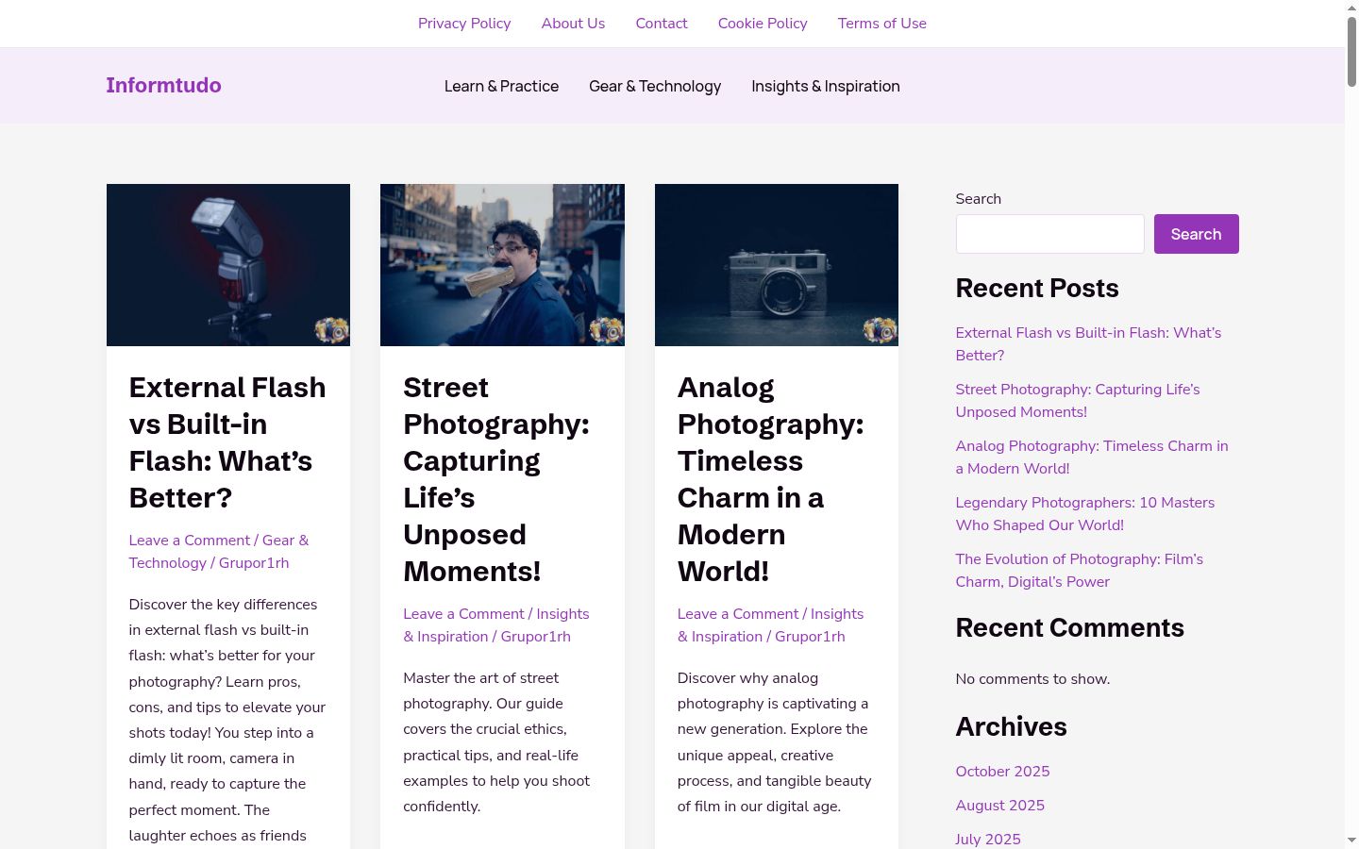Open External Flash vs Built-in Flash heading

tap(227, 442)
